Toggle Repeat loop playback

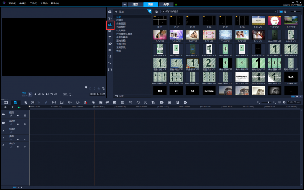(51, 94)
